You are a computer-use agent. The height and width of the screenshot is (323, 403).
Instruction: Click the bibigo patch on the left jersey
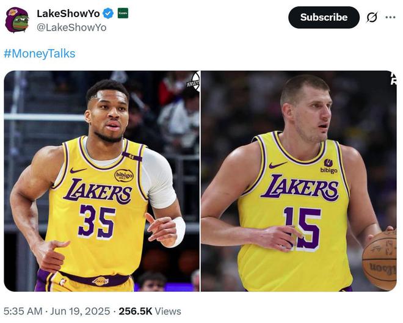(124, 175)
